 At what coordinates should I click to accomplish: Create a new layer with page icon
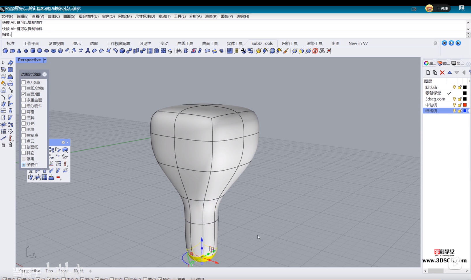tap(428, 73)
